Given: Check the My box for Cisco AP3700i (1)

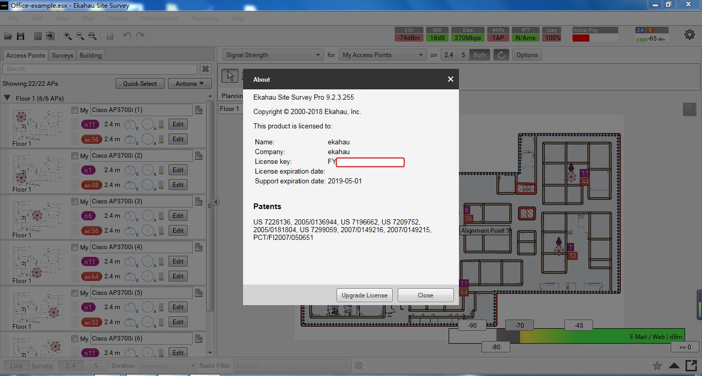Looking at the screenshot, I should pyautogui.click(x=75, y=110).
